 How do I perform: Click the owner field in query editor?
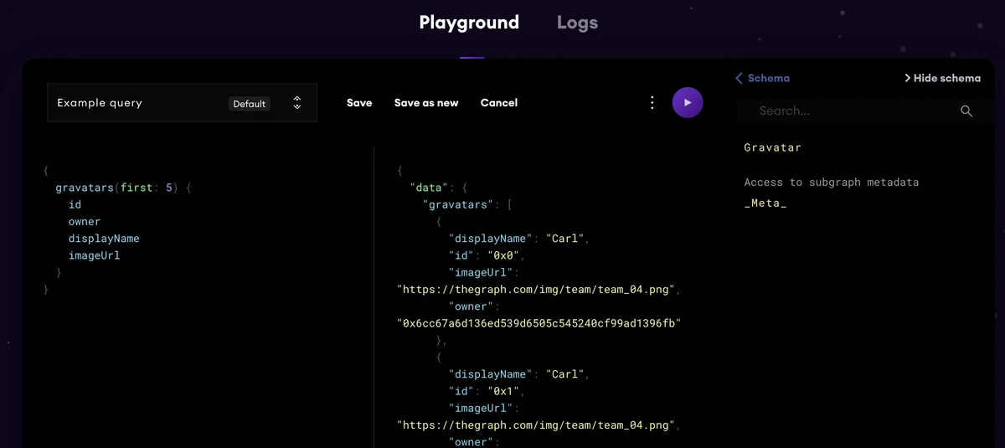(85, 222)
